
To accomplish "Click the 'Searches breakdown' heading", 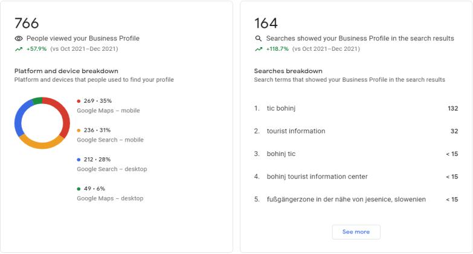I will 288,71.
